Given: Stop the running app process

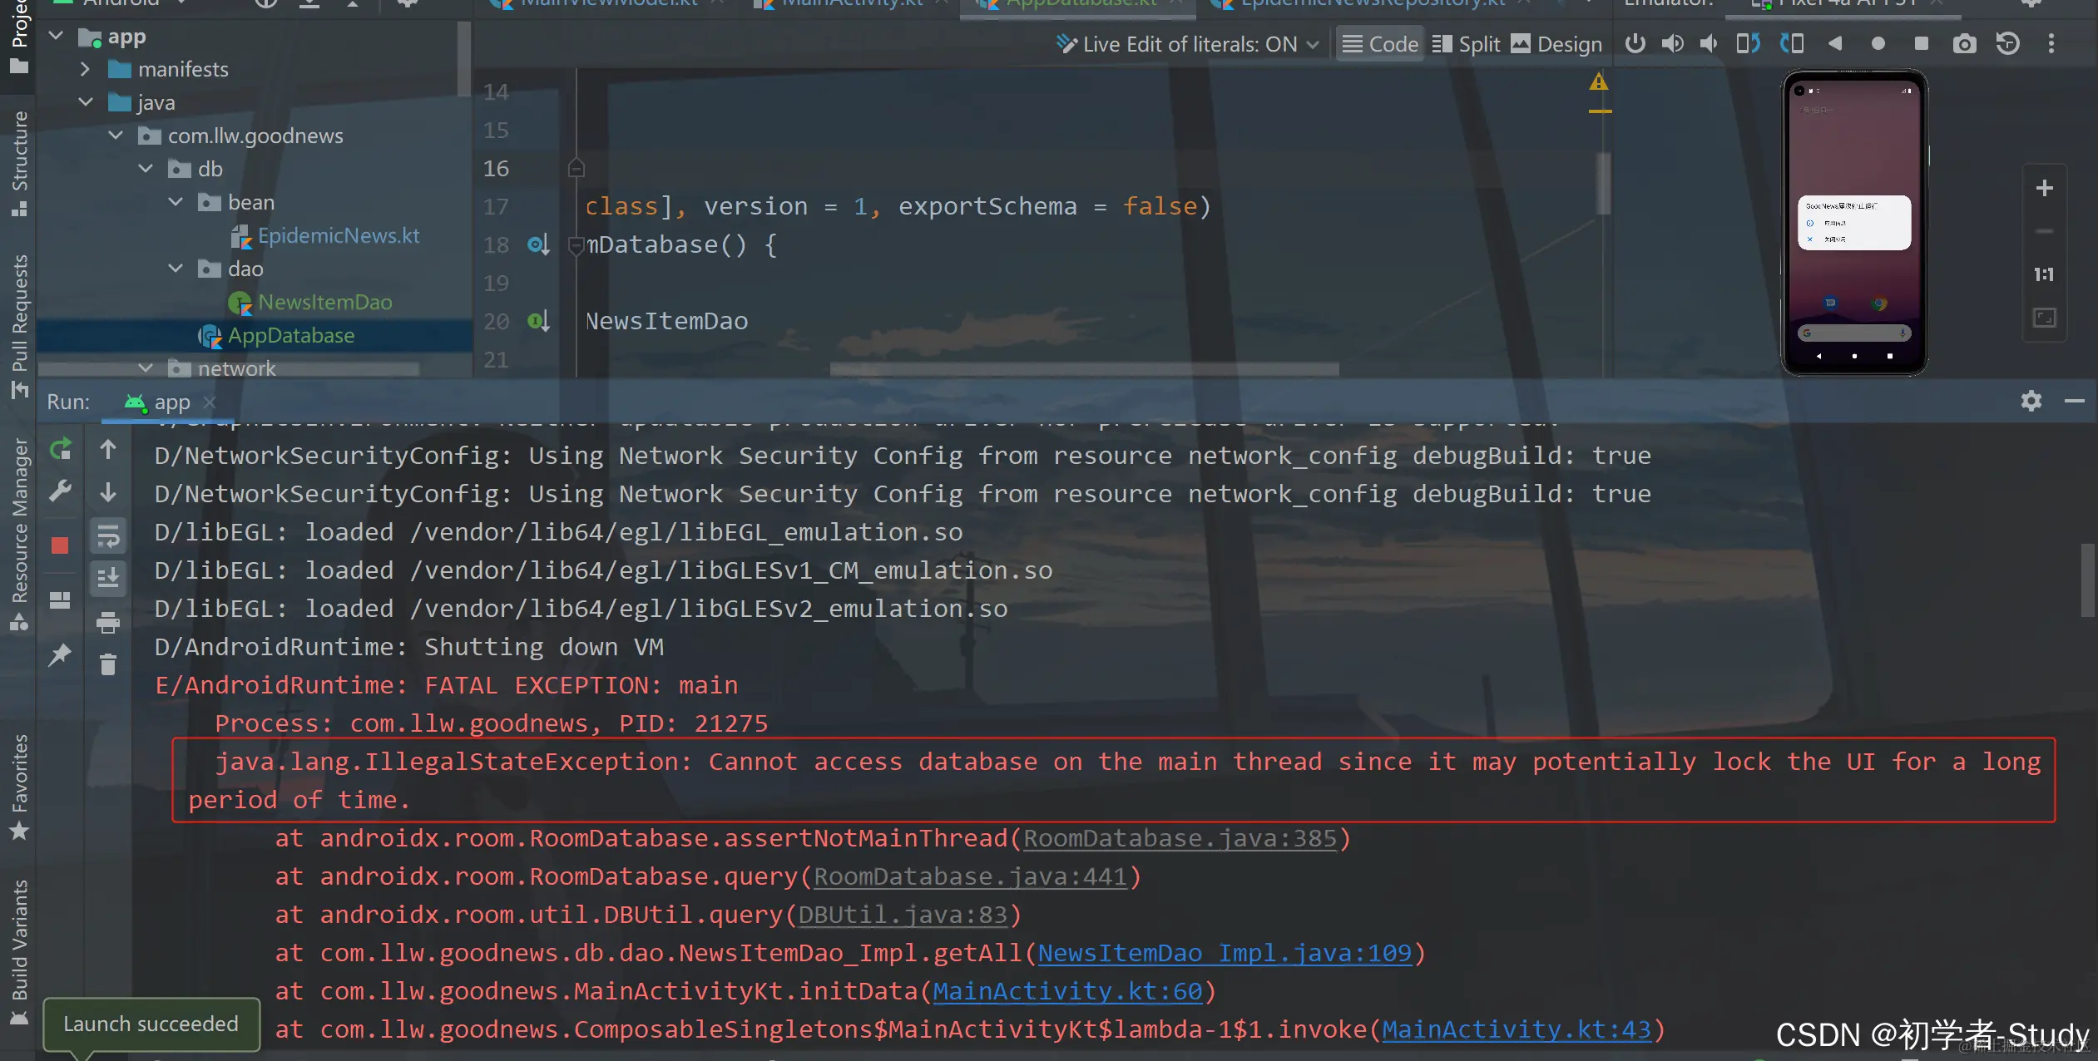Looking at the screenshot, I should coord(60,545).
